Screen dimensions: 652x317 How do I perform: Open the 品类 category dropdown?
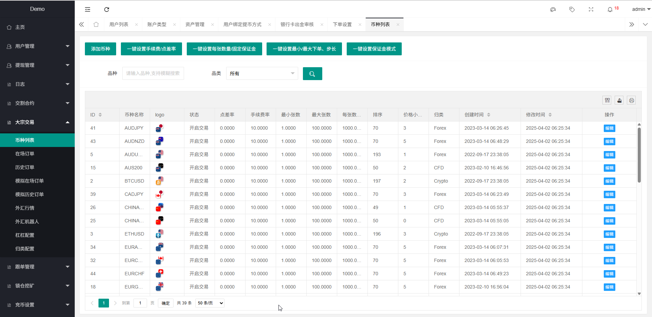(x=262, y=74)
